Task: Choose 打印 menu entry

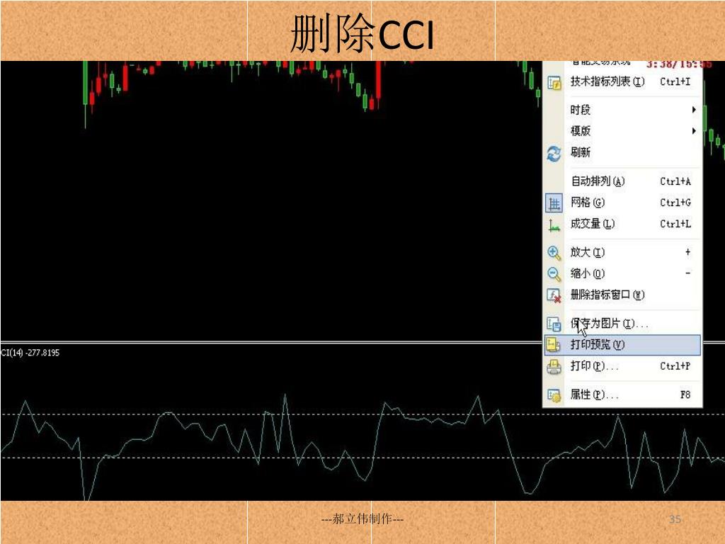Action: pos(622,366)
